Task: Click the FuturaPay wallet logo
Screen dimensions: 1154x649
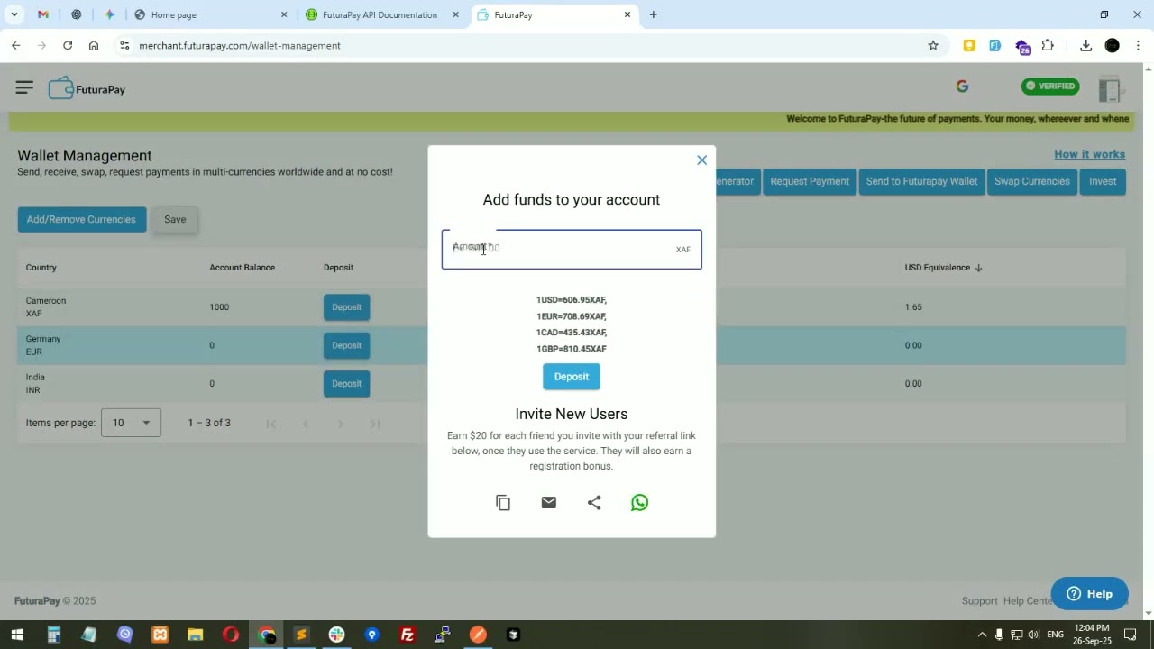Action: (x=87, y=88)
